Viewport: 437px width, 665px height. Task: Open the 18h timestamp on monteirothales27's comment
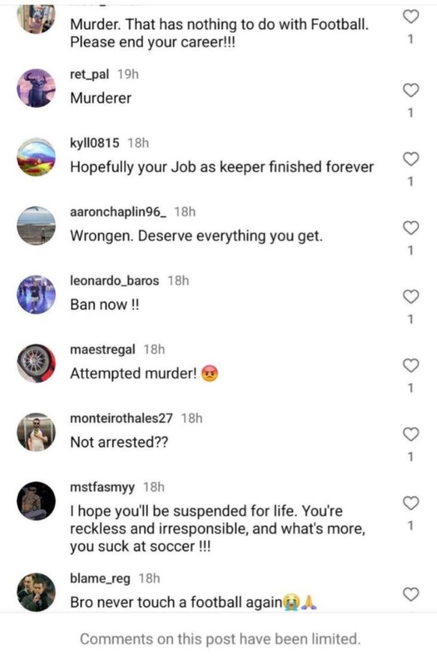(192, 418)
